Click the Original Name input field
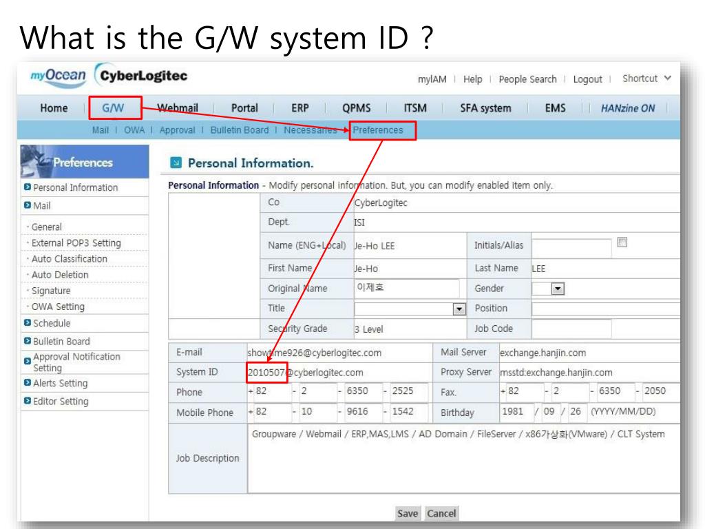This screenshot has width=705, height=529. tap(407, 288)
